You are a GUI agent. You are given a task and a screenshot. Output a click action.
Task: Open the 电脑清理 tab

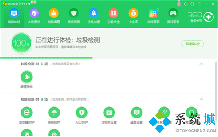pos(54,16)
